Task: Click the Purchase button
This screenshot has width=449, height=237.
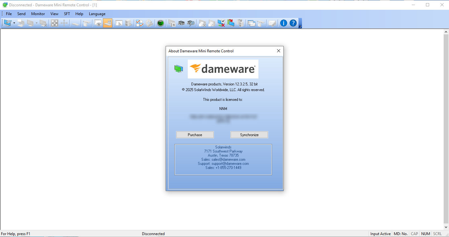Action: tap(195, 135)
